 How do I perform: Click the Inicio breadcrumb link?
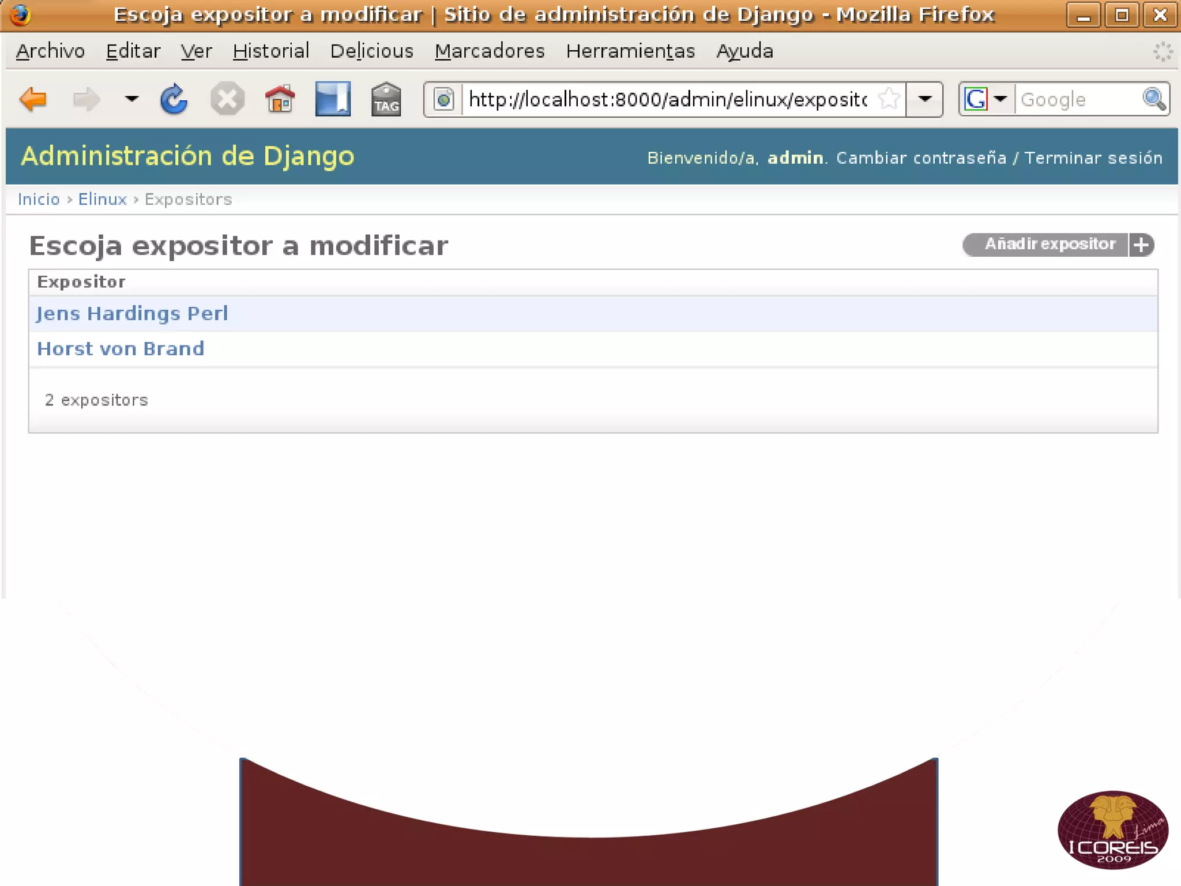coord(39,199)
